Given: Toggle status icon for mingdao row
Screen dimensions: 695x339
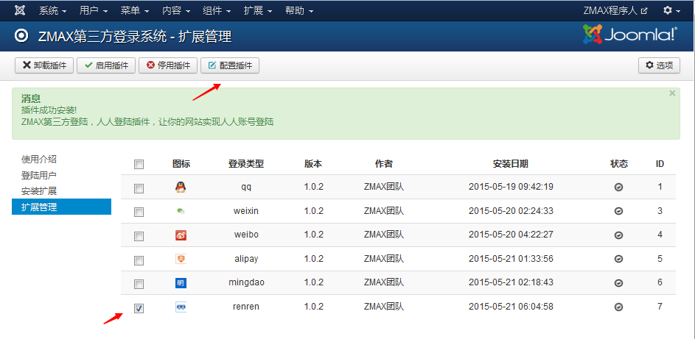Looking at the screenshot, I should (619, 283).
